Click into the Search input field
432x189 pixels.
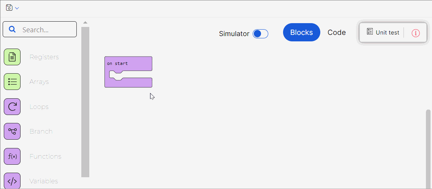47,30
